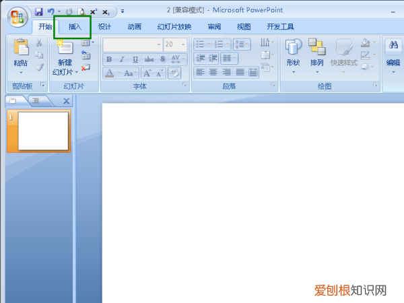
Task: Click the Office button logo
Action: tap(16, 18)
